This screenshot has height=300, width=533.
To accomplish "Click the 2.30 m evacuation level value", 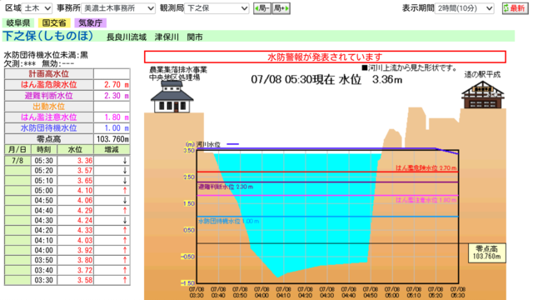I will click(x=117, y=96).
